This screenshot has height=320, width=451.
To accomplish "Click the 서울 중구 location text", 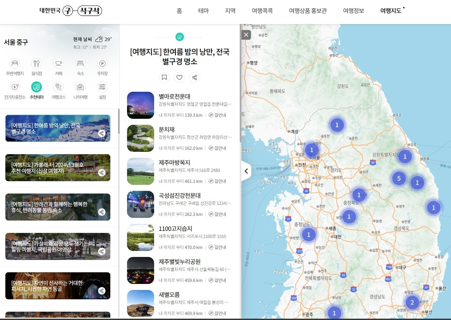I will 16,42.
